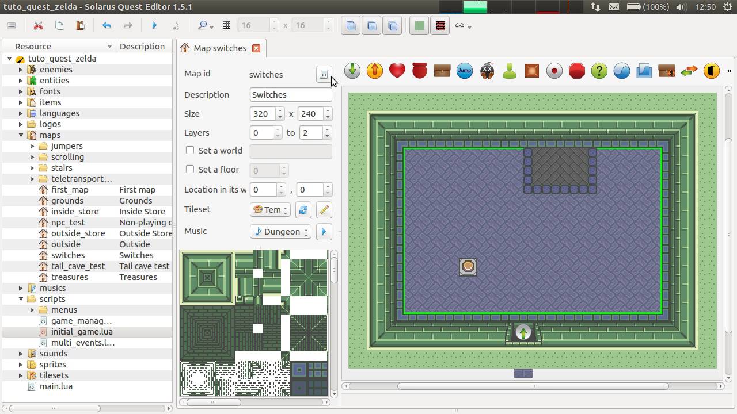The image size is (737, 414).
Task: Enable the Set a floor checkbox
Action: pyautogui.click(x=190, y=169)
